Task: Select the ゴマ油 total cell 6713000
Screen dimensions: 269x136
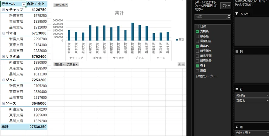Action: (37, 33)
